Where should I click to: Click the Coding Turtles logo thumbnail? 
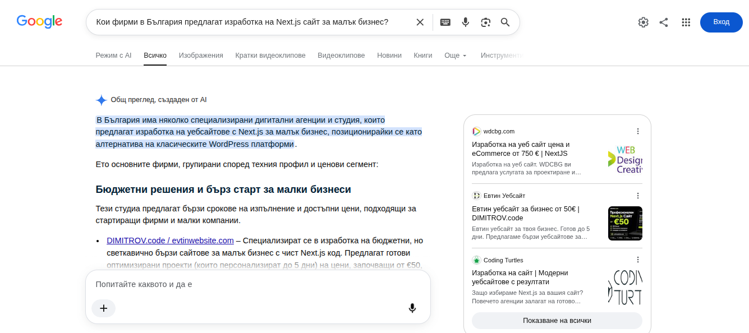625,288
